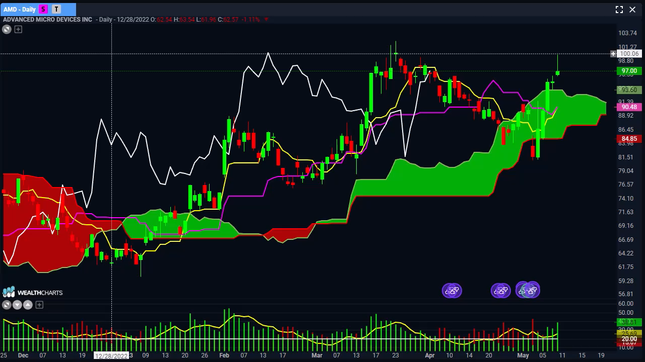This screenshot has width=645, height=362.
Task: Open the AMD - Daily chart tab
Action: click(x=38, y=9)
